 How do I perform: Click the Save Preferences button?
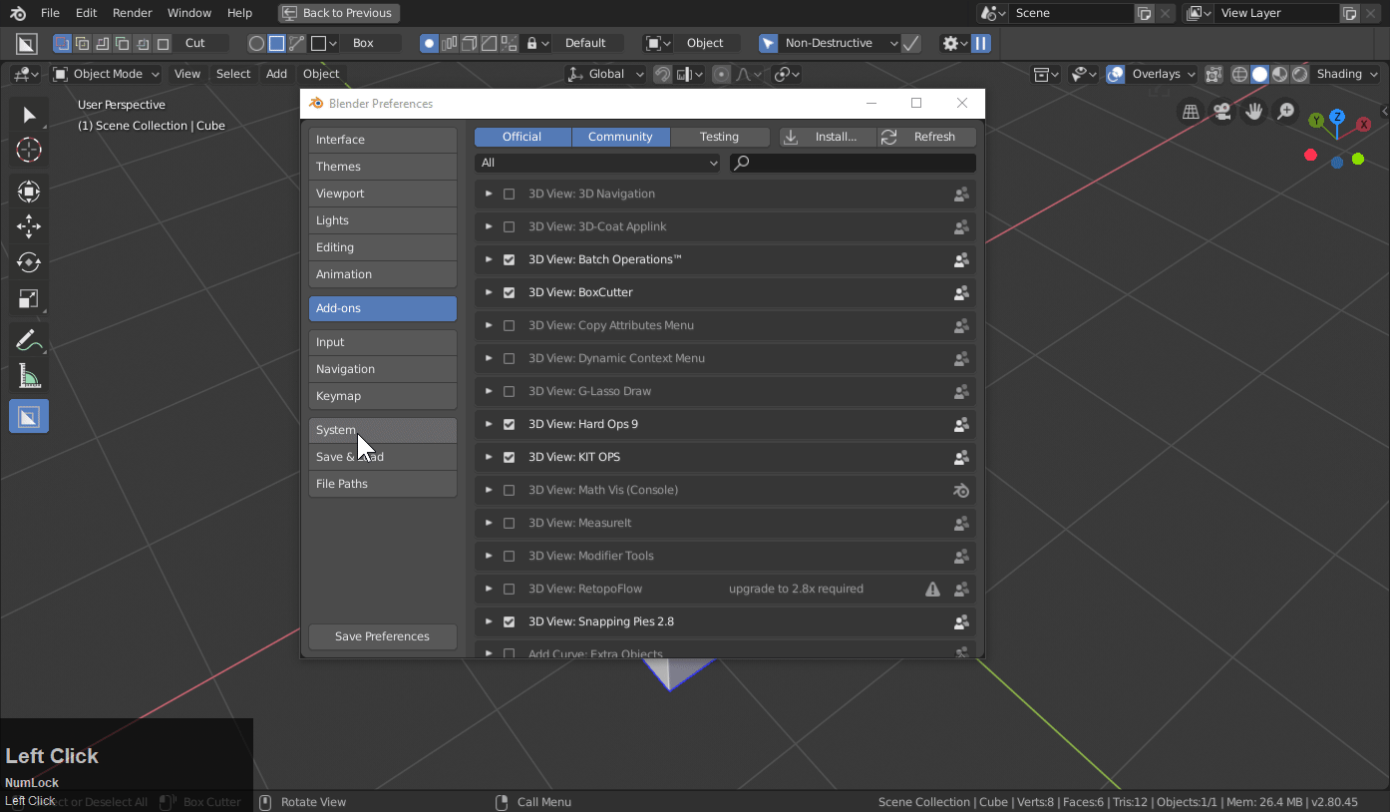pyautogui.click(x=382, y=636)
